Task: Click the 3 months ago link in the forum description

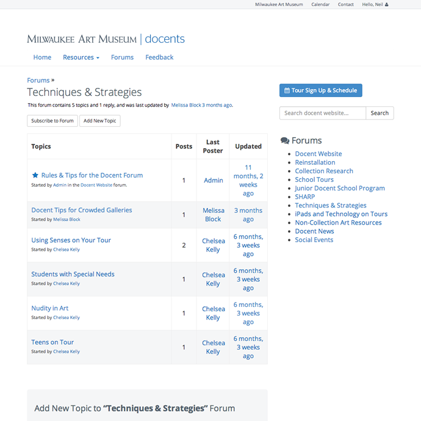Action: pos(217,105)
